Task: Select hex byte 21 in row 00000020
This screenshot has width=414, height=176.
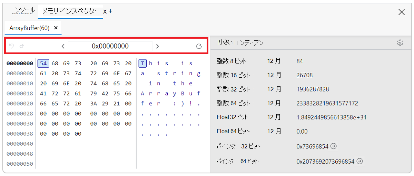Action: click(117, 104)
